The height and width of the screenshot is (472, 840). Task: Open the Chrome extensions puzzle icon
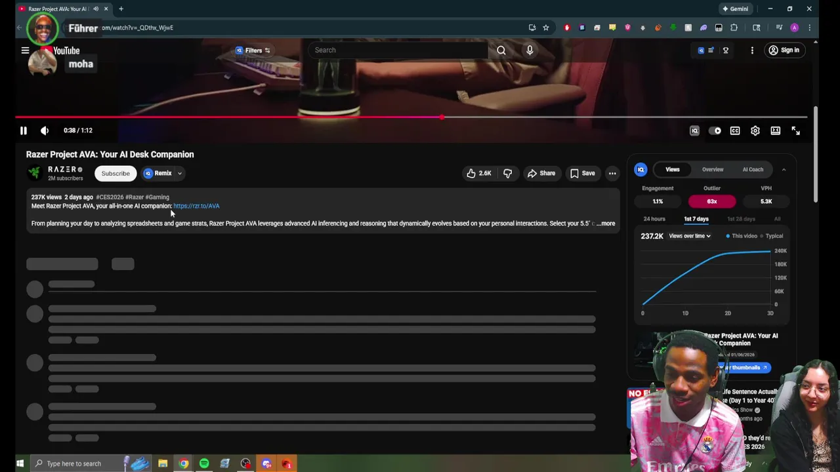[x=734, y=28]
